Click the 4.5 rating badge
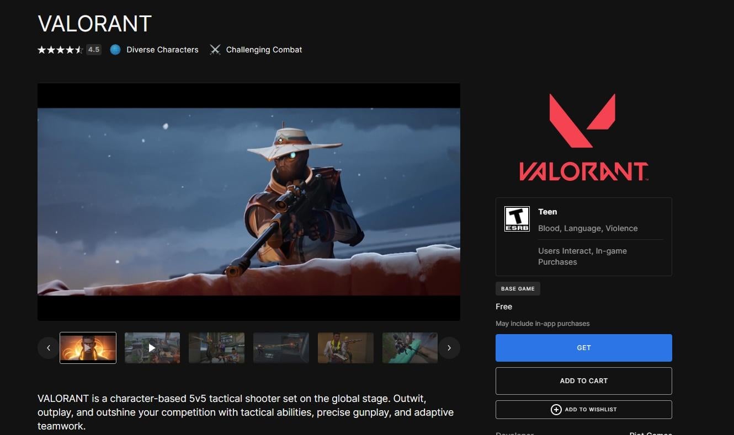The width and height of the screenshot is (734, 435). click(94, 49)
